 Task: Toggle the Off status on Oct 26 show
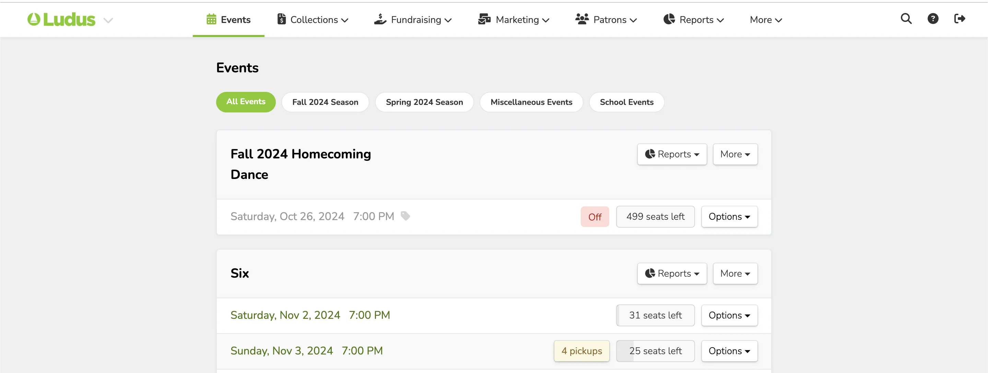tap(595, 217)
